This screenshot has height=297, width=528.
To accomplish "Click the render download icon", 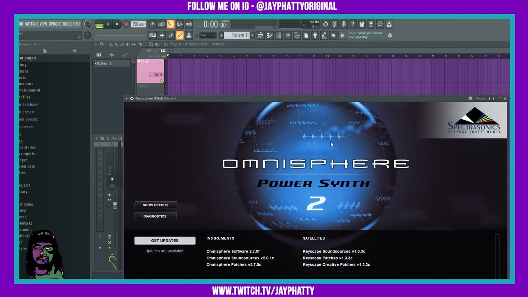I will tap(389, 24).
